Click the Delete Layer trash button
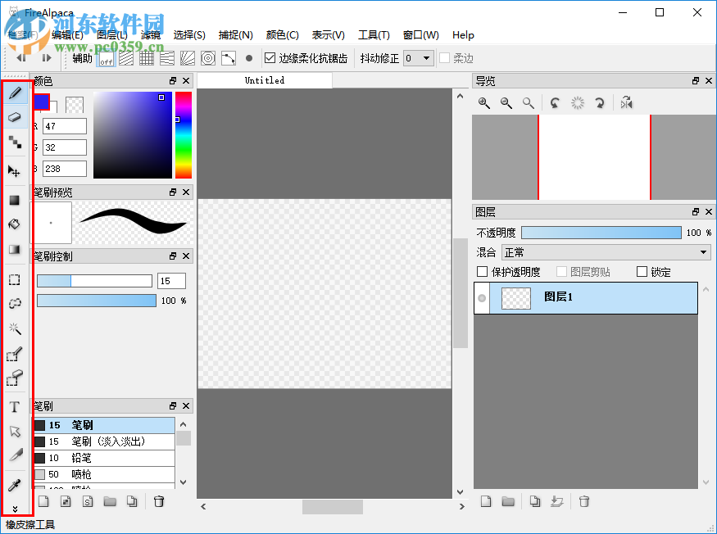The width and height of the screenshot is (717, 534). click(x=584, y=500)
